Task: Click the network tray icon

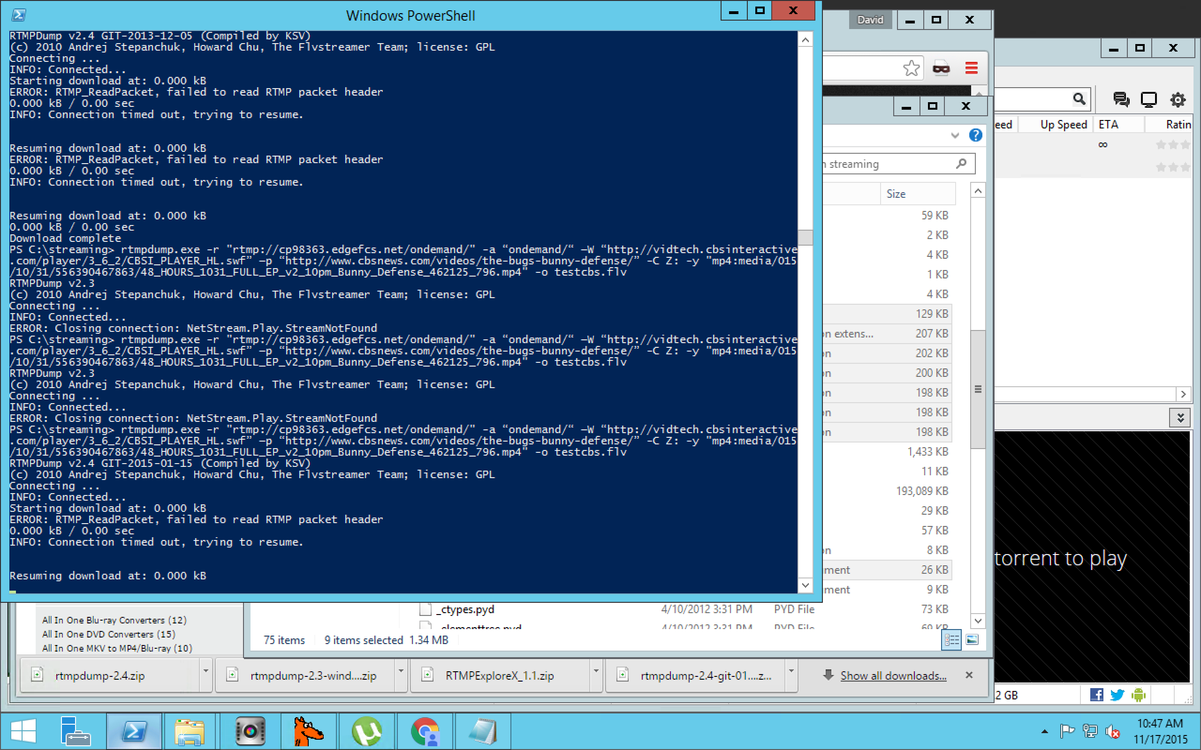Action: click(1090, 731)
